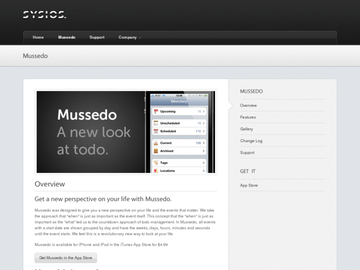
Task: Open Change Log in the sidebar
Action: (251, 141)
